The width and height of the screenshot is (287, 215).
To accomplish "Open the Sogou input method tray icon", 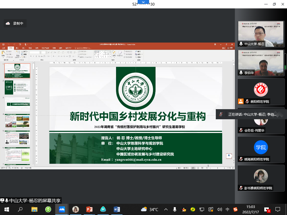I will tap(235, 209).
